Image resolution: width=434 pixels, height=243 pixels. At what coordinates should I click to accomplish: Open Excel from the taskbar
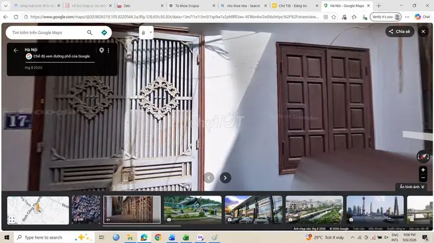(x=186, y=238)
